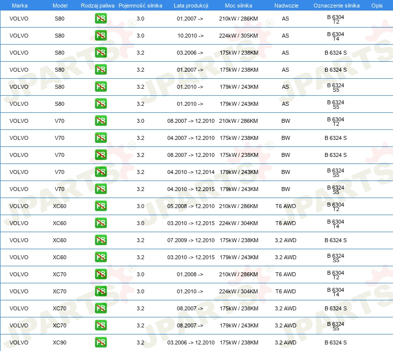Click the Opis column header
The width and height of the screenshot is (393, 351).
point(377,6)
